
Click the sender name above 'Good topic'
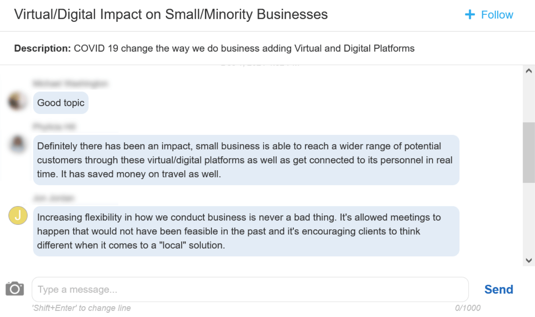click(70, 84)
